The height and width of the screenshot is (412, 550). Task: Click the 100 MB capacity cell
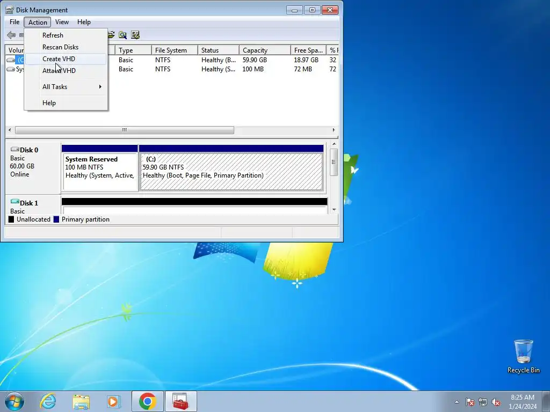(x=253, y=69)
